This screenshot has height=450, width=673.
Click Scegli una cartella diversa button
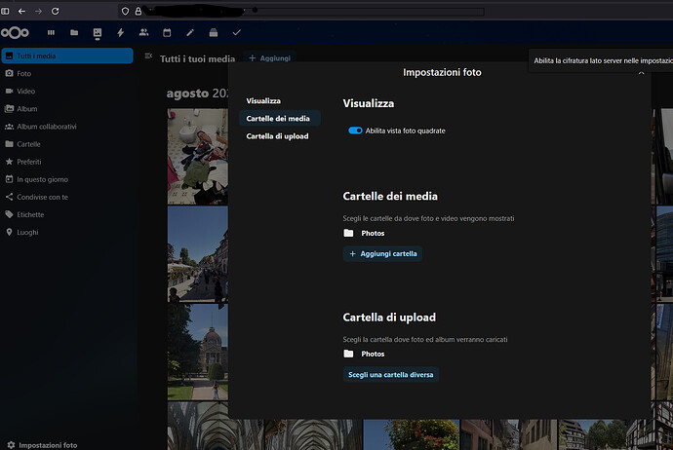pyautogui.click(x=390, y=375)
